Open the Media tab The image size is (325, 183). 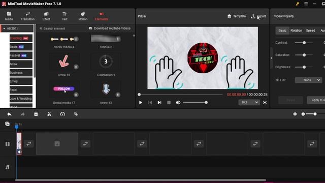[9, 16]
